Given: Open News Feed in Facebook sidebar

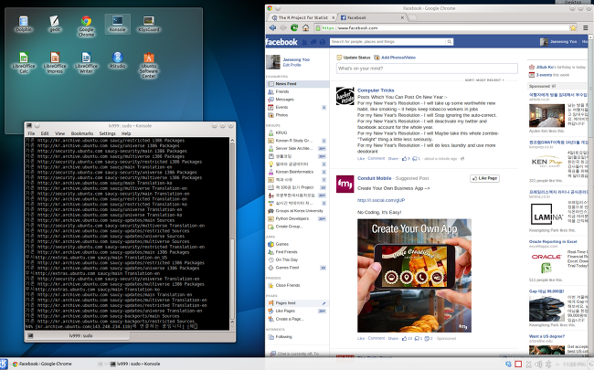Looking at the screenshot, I should (297, 84).
